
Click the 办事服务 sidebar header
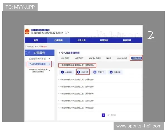point(40,53)
